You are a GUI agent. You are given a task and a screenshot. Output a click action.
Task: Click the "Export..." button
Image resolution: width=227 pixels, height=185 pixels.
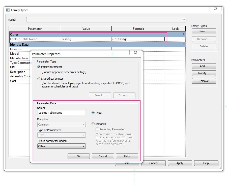pyautogui.click(x=124, y=95)
